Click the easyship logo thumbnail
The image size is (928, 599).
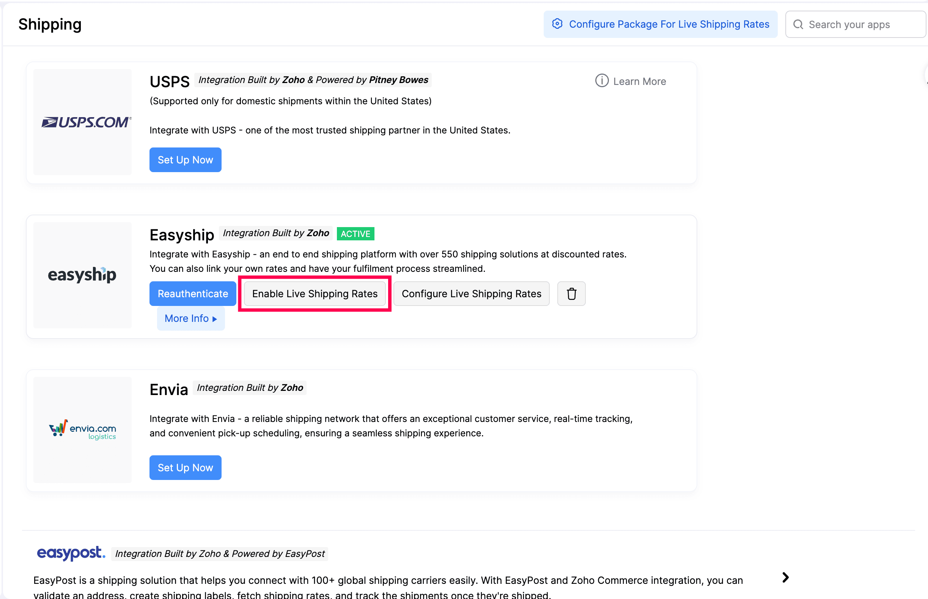click(83, 275)
